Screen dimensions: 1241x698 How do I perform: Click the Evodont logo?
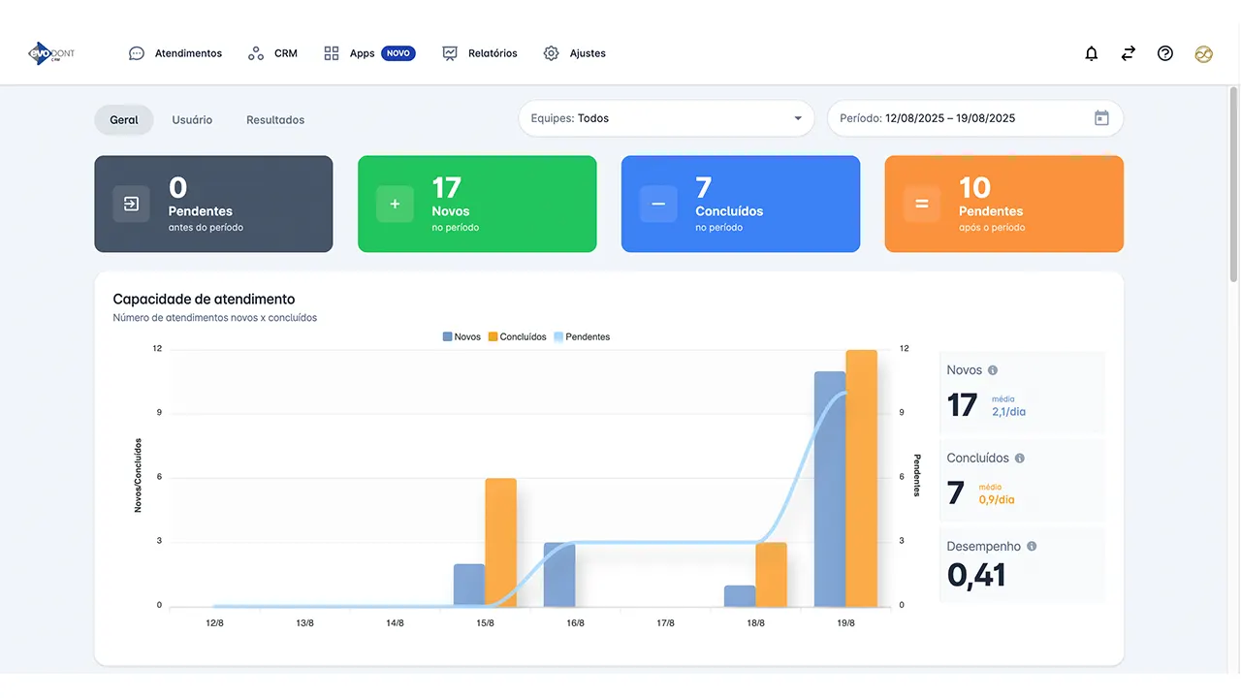tap(51, 53)
